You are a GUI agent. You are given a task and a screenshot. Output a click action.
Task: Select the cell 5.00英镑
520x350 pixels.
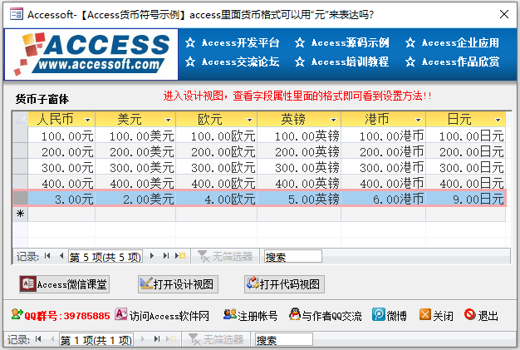299,199
